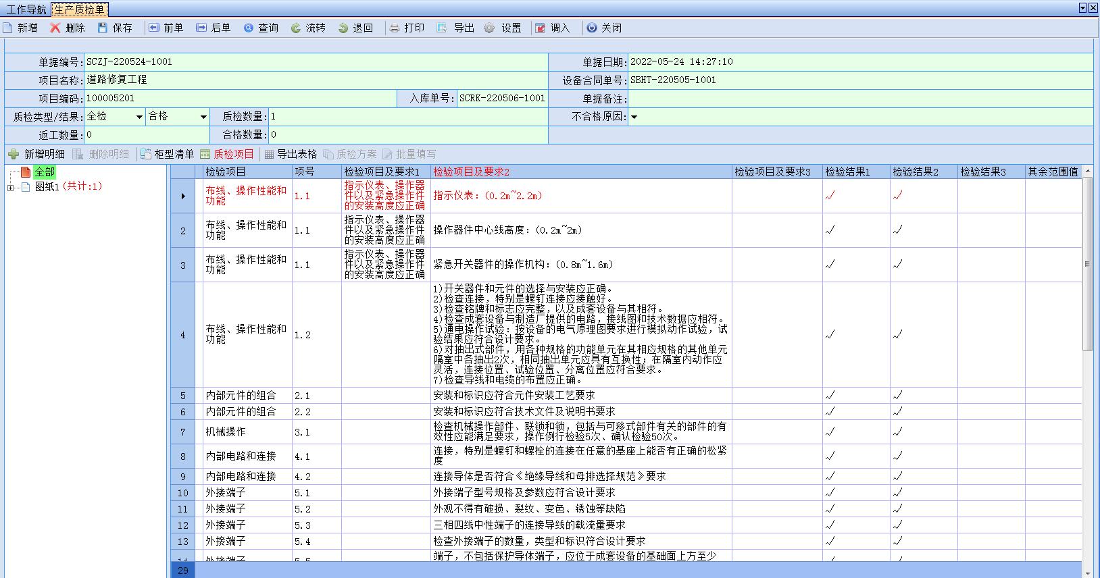Export data using 导出 icon
This screenshot has width=1100, height=578.
pos(442,28)
